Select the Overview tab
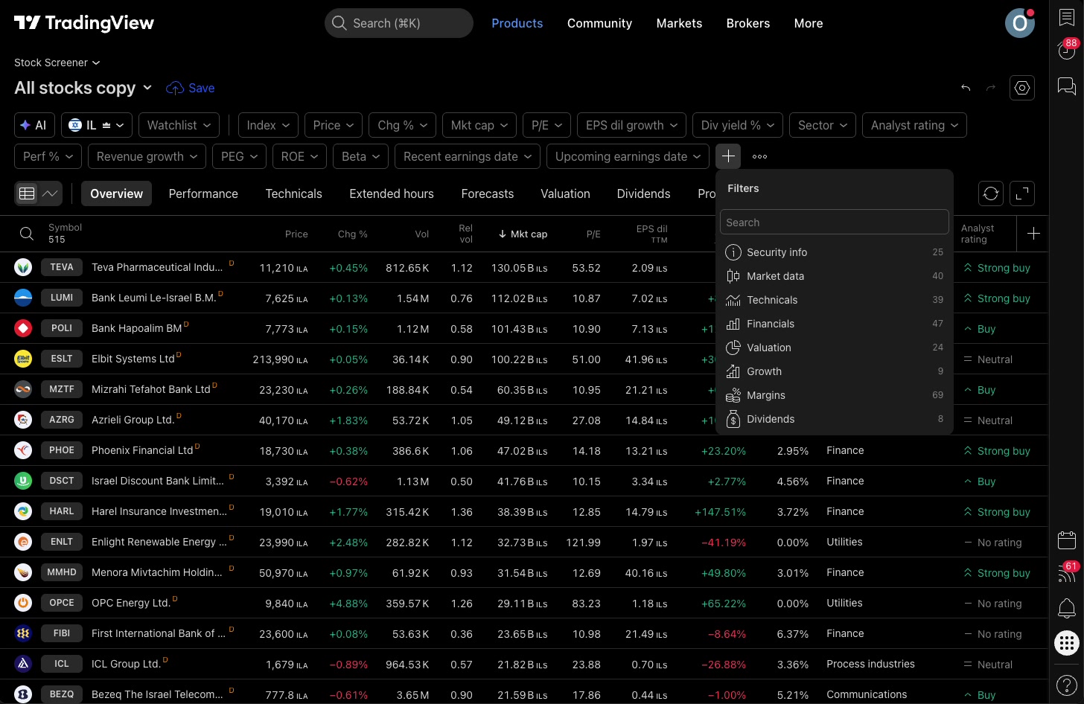 pos(117,193)
